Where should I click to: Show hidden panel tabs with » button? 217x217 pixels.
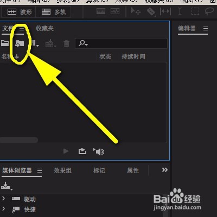tap(165, 170)
